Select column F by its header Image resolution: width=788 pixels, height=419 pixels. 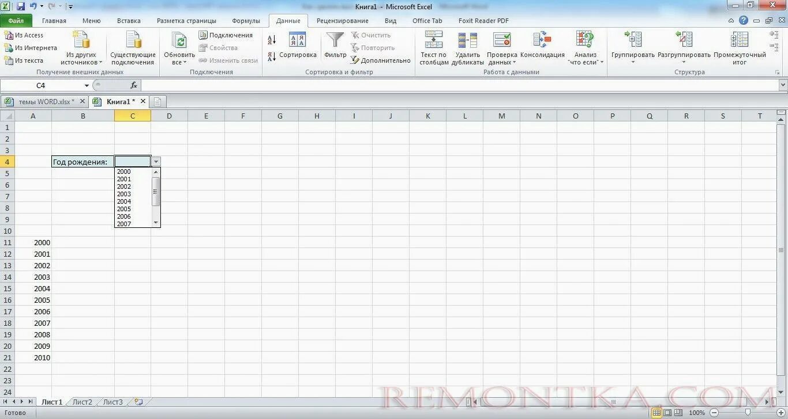click(243, 116)
